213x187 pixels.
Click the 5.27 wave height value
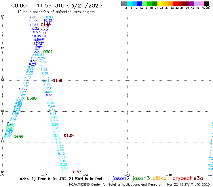[x=58, y=139]
